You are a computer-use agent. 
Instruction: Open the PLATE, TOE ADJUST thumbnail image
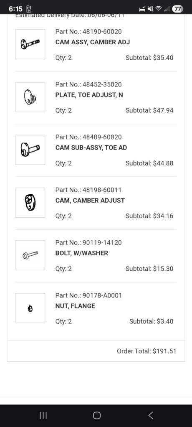tap(30, 97)
